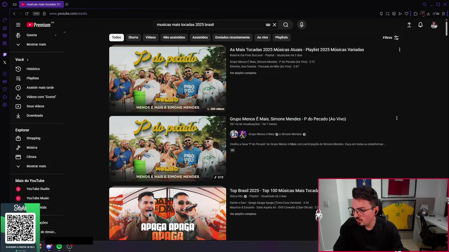This screenshot has width=449, height=252.
Task: Open the Easy Setup sliders icon
Action: coord(444,14)
